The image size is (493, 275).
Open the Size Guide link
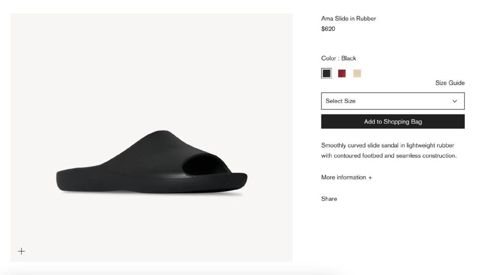[450, 83]
